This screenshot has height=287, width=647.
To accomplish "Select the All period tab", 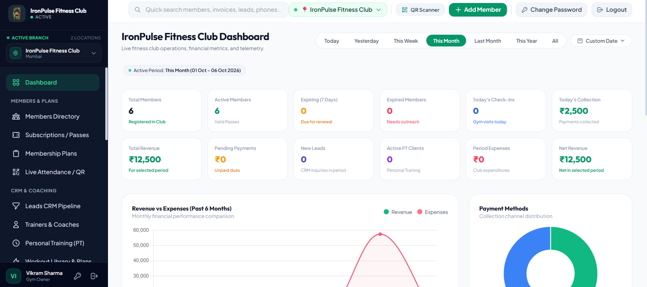I will 555,41.
